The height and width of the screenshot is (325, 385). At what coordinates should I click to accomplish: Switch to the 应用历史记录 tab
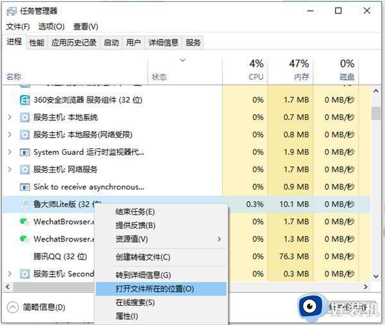click(74, 43)
